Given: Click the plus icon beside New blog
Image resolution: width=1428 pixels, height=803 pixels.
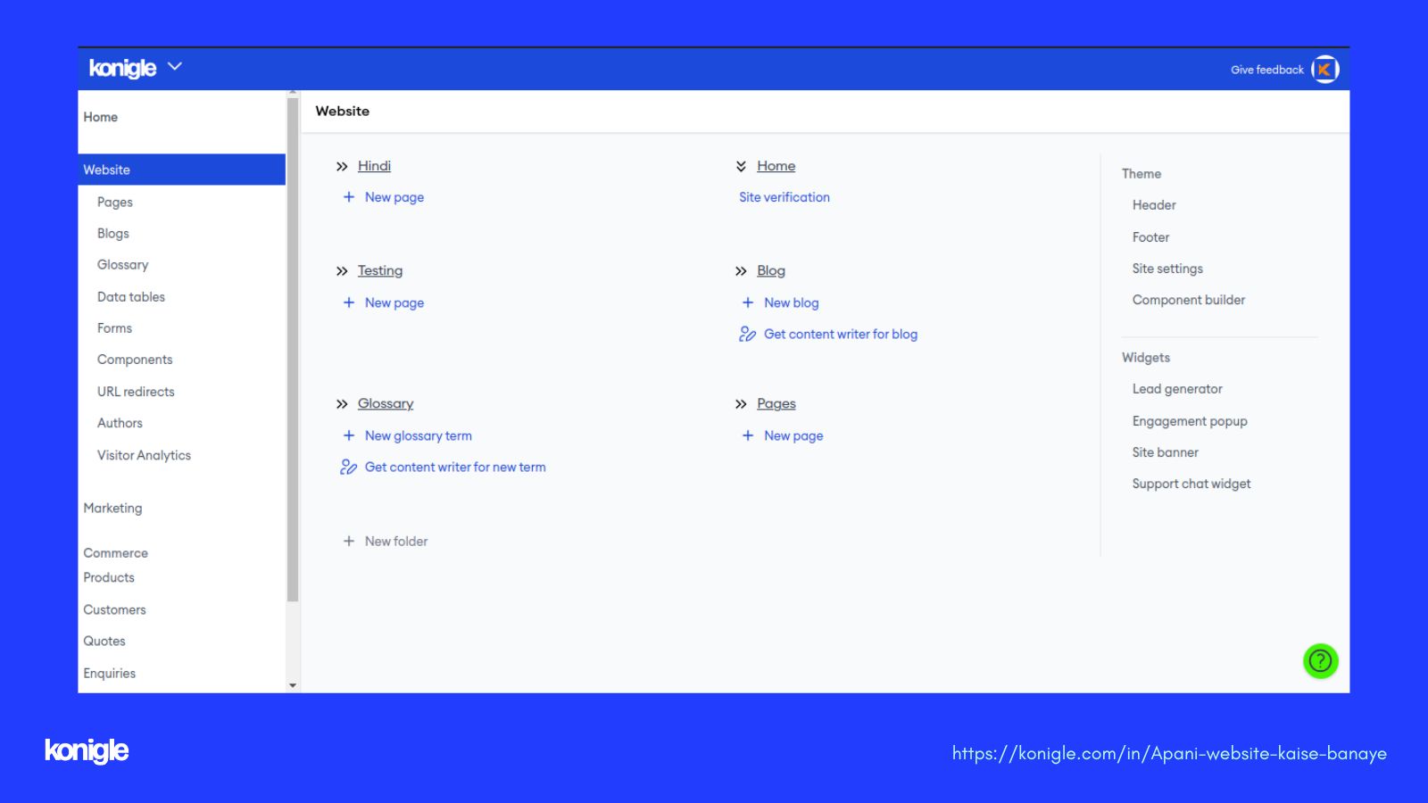Looking at the screenshot, I should 748,302.
